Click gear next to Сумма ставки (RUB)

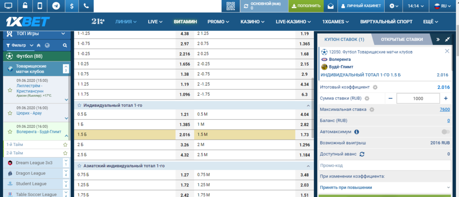coord(367,98)
